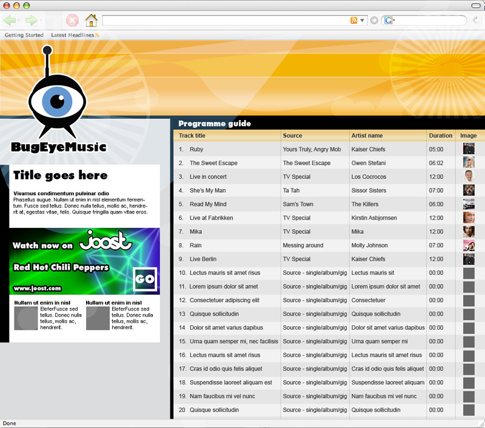Open the Google search engine selector

pos(389,21)
